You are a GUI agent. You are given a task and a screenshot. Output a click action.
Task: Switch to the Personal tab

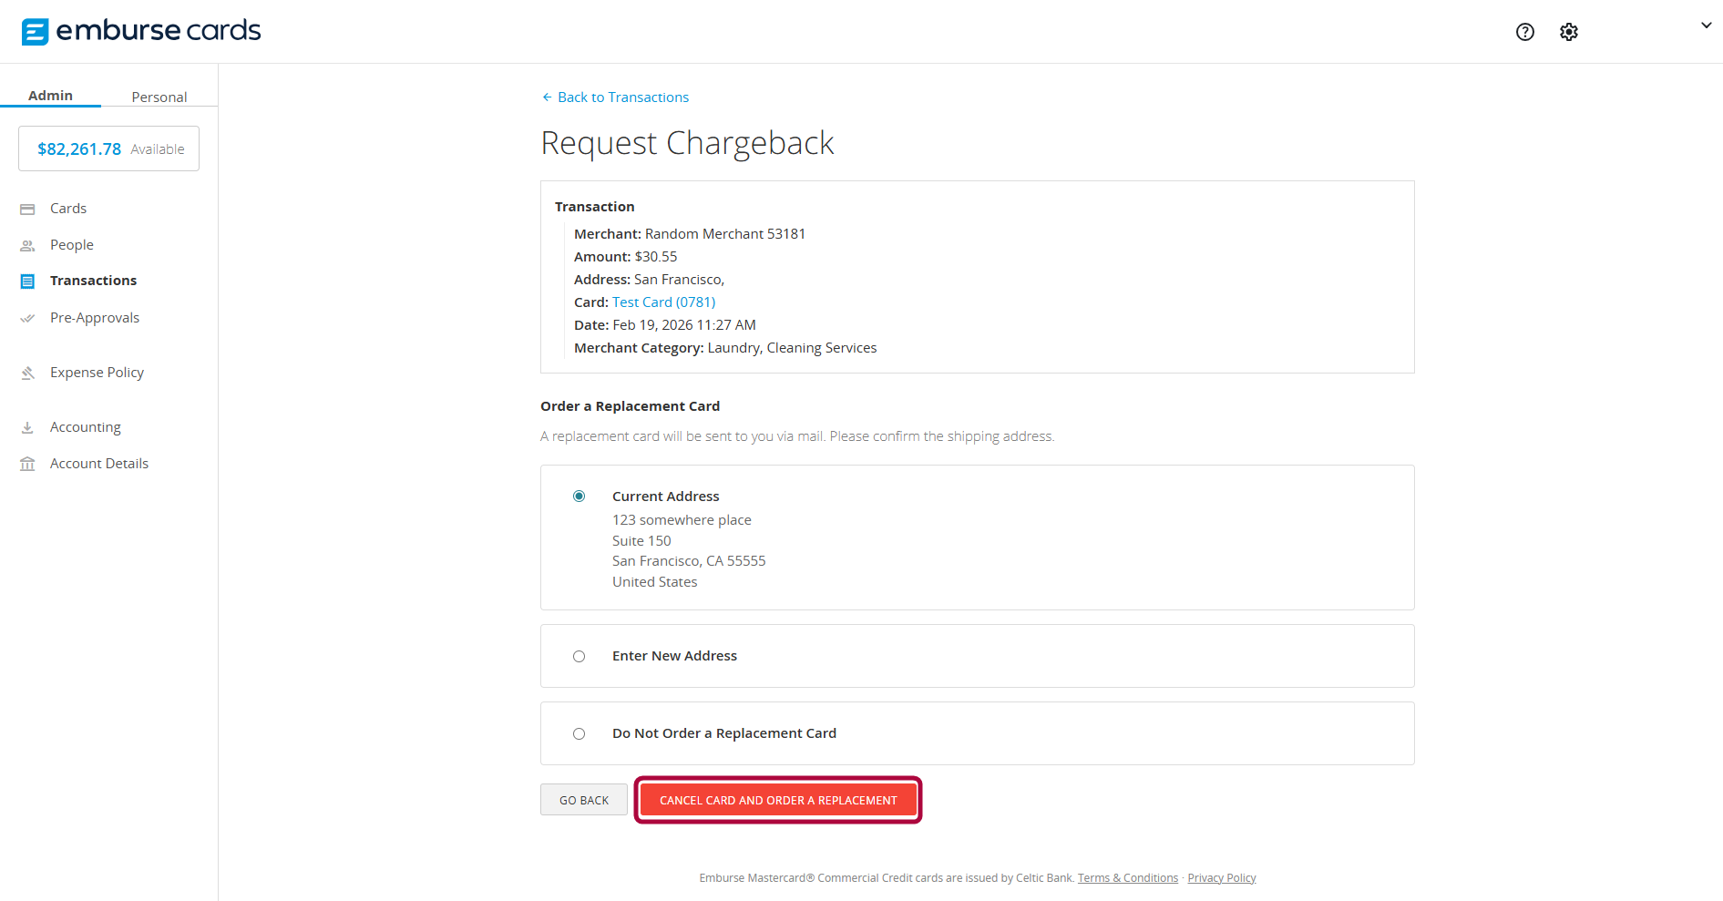[159, 96]
